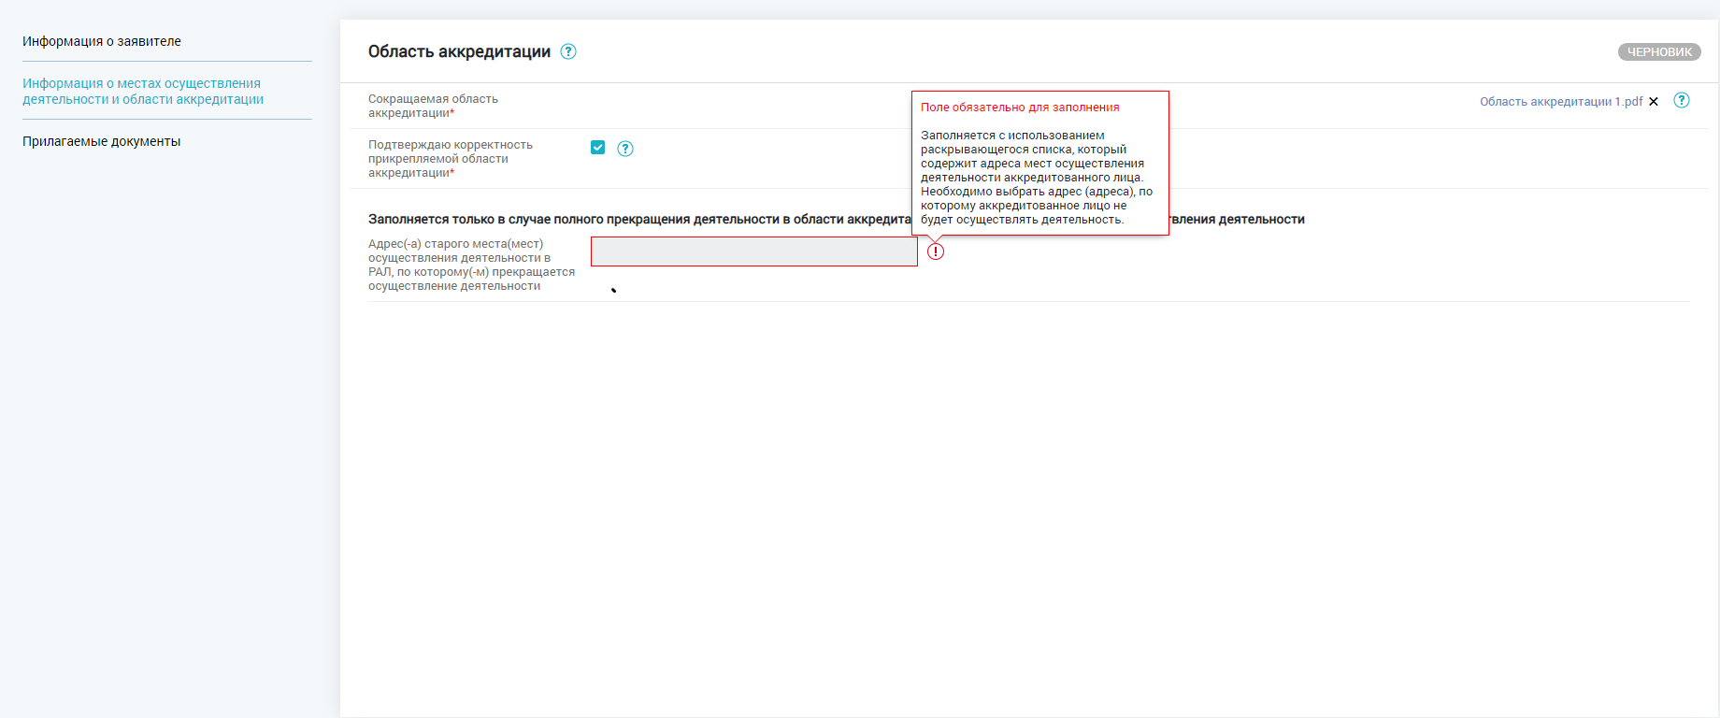This screenshot has width=1720, height=718.
Task: Click help icon beside Область аккредитации title
Action: (x=568, y=51)
